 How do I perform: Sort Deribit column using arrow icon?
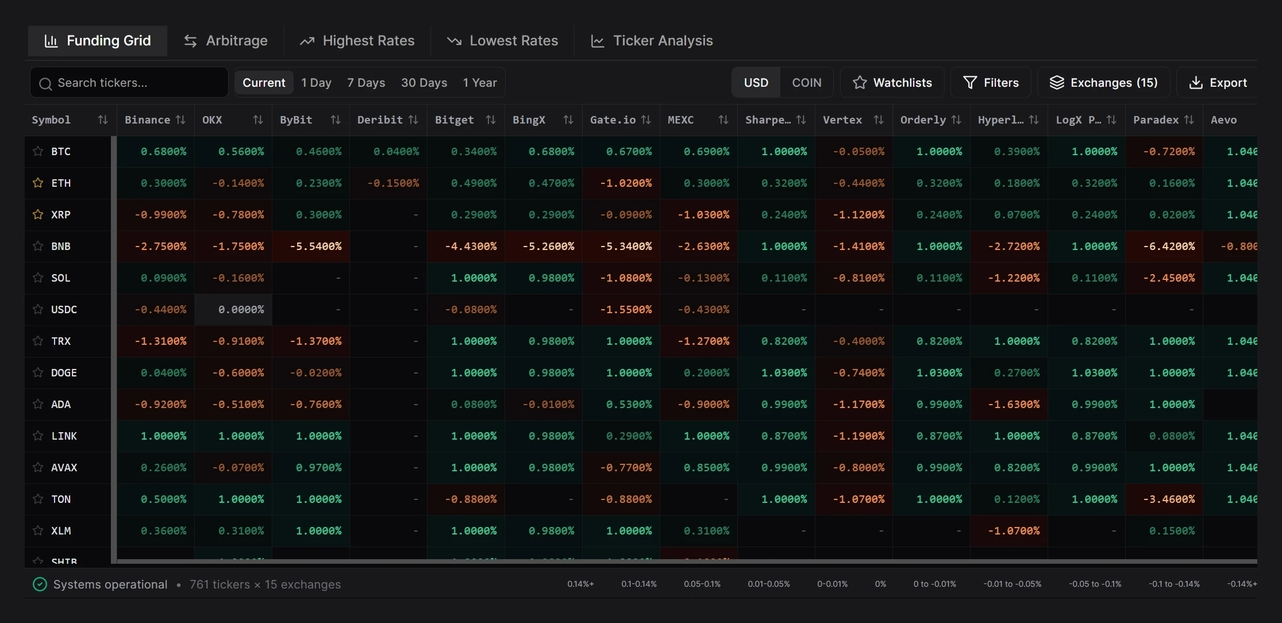click(413, 120)
